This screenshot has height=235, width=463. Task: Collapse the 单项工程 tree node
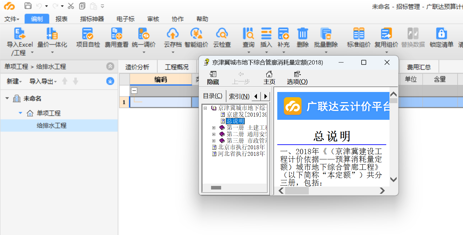(20, 113)
